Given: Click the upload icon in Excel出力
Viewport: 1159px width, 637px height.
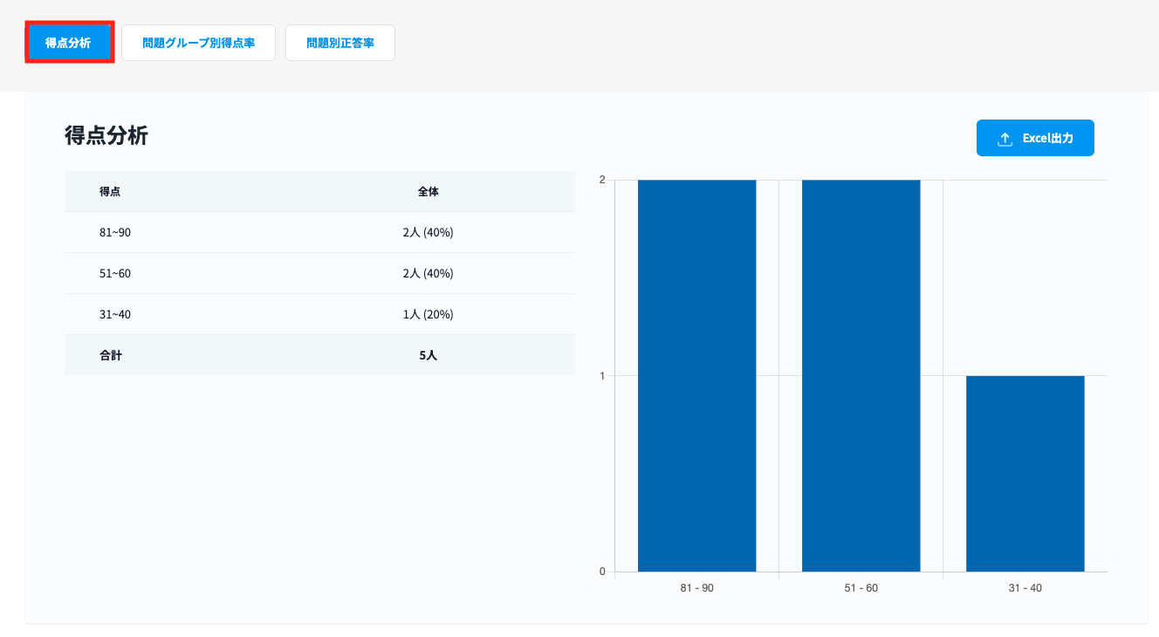Looking at the screenshot, I should (1005, 139).
